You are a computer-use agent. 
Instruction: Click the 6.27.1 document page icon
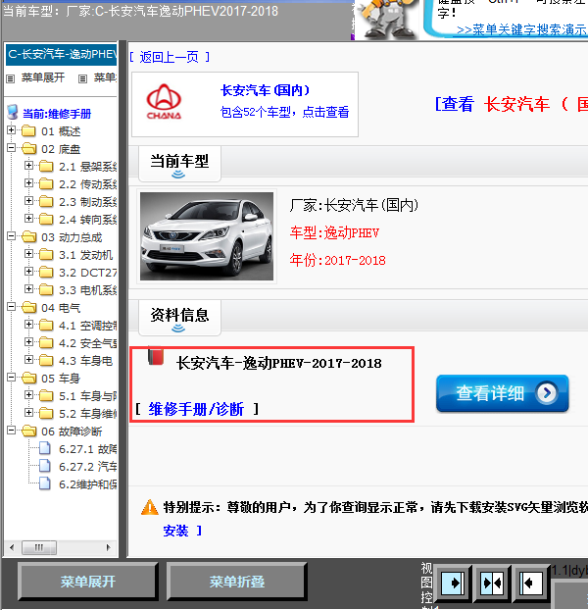pyautogui.click(x=45, y=448)
